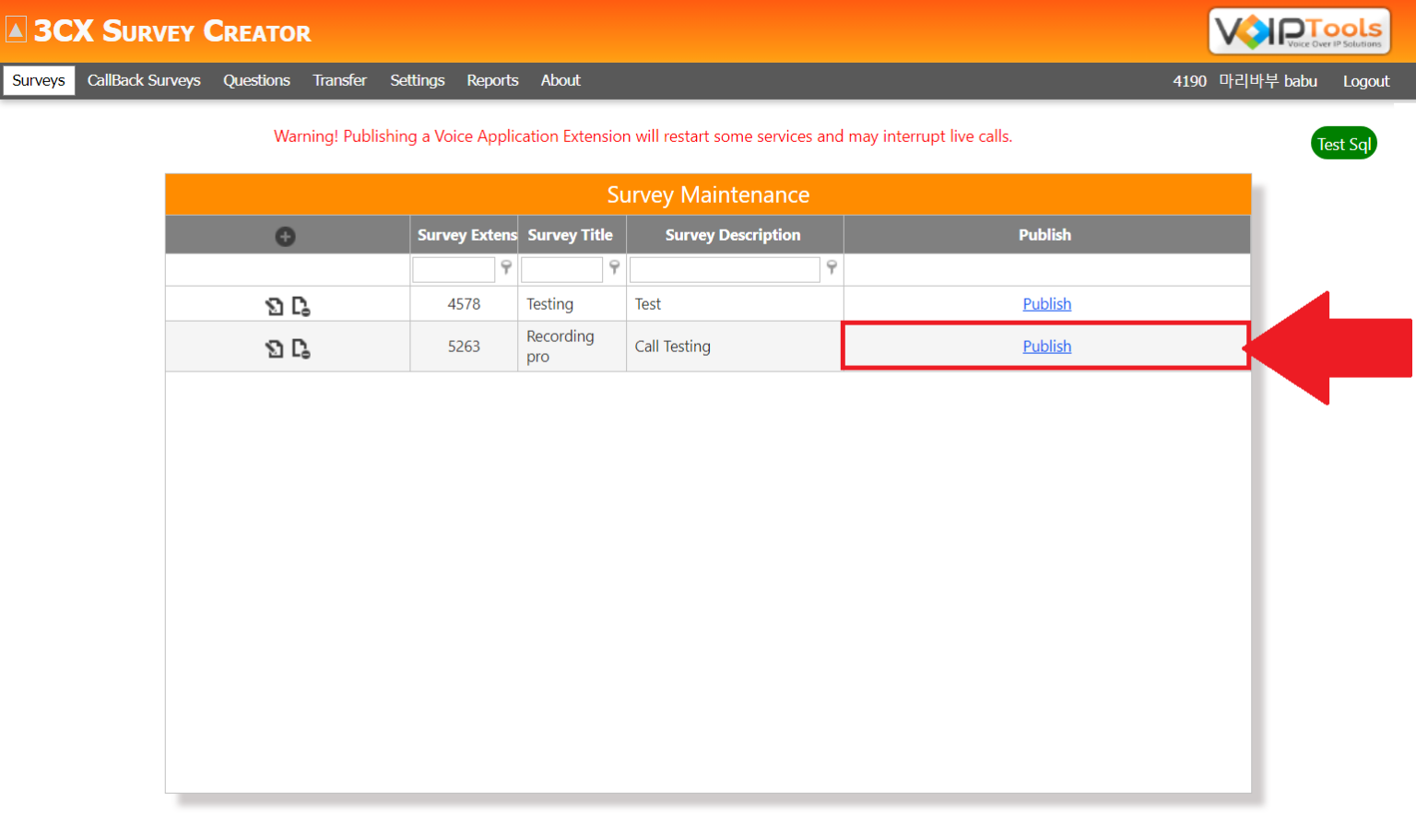
Task: Click Logout to sign out
Action: [1366, 81]
